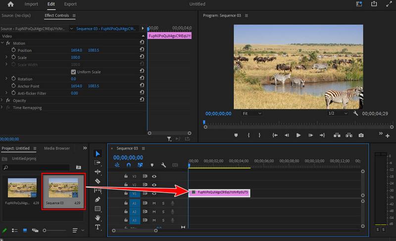The height and width of the screenshot is (241, 396).
Task: Reset the Opacity effect
Action: pos(142,99)
